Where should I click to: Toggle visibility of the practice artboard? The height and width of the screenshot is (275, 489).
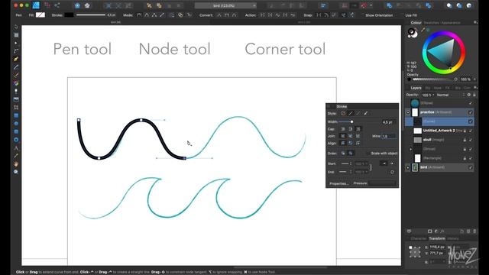point(470,112)
